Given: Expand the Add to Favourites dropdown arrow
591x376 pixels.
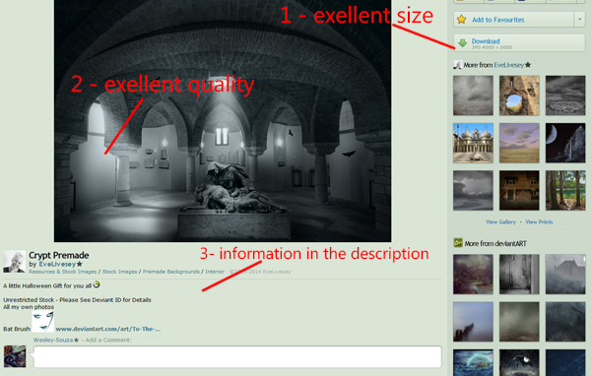Looking at the screenshot, I should [x=580, y=20].
